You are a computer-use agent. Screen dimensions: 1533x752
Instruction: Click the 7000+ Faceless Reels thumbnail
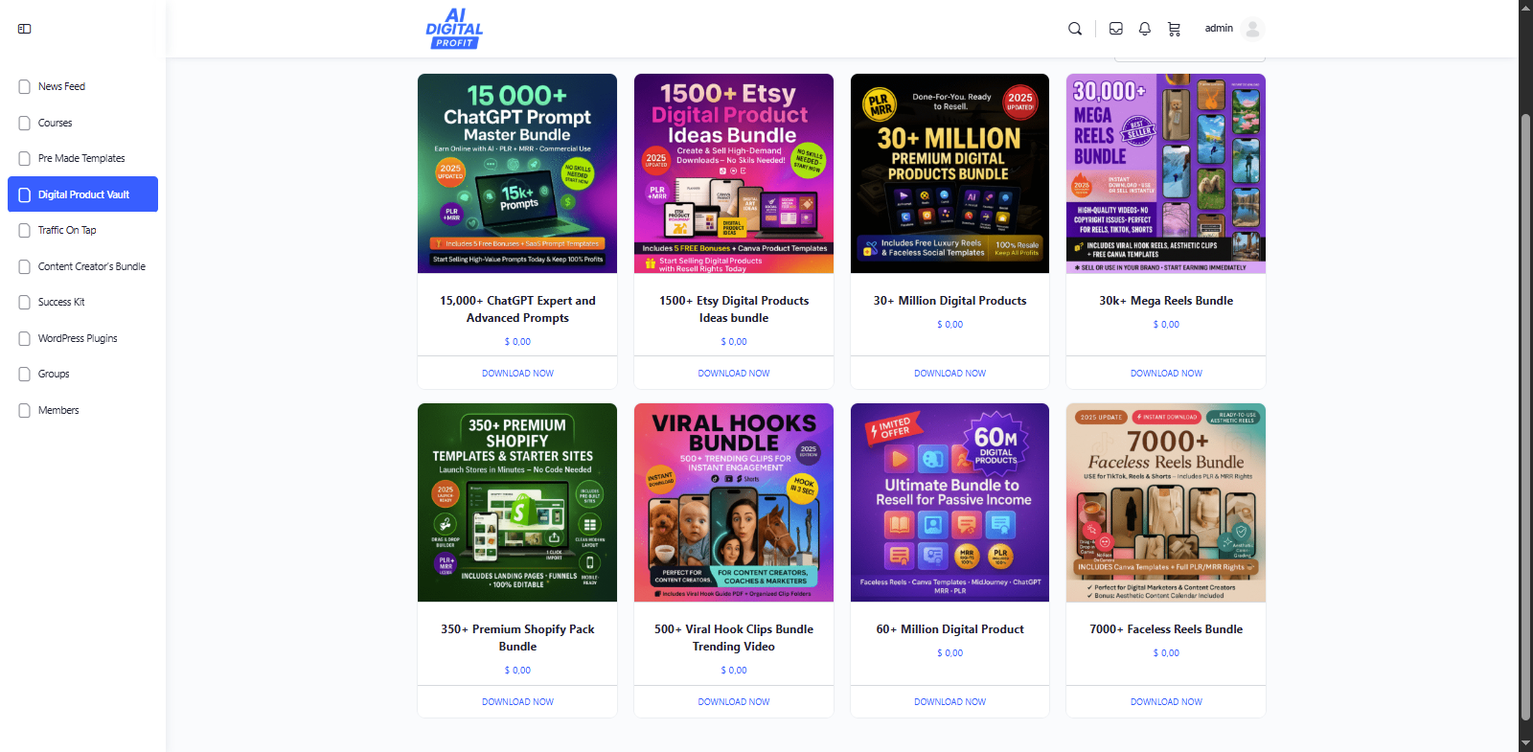click(x=1166, y=503)
